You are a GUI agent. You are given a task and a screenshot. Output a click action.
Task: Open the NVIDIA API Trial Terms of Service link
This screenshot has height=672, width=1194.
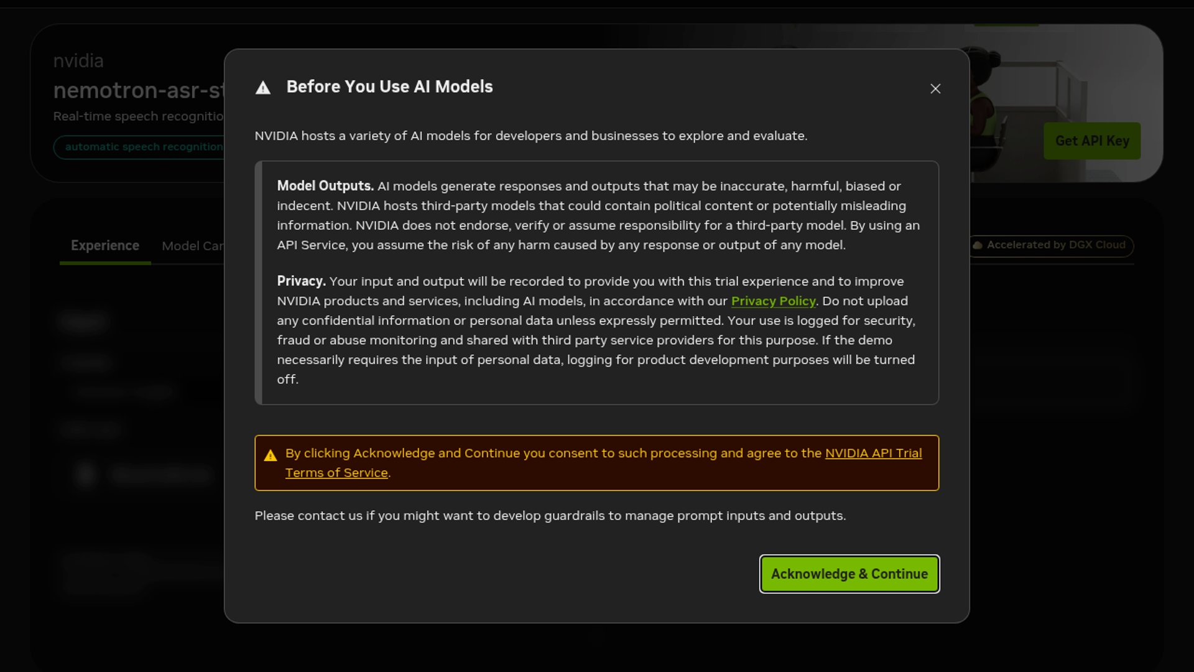tap(873, 454)
